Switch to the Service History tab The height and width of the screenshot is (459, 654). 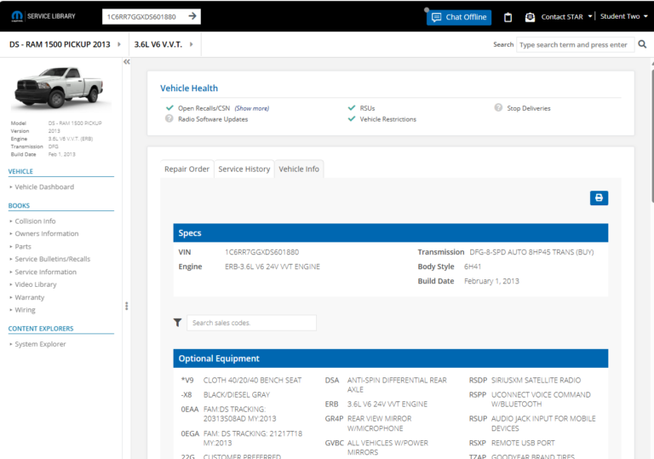244,169
